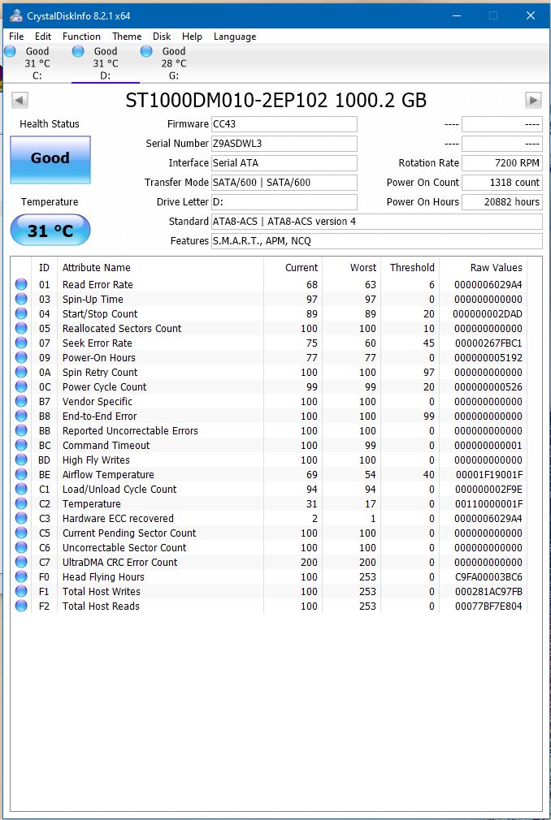Viewport: 551px width, 820px height.
Task: Open the Help menu
Action: (x=192, y=37)
